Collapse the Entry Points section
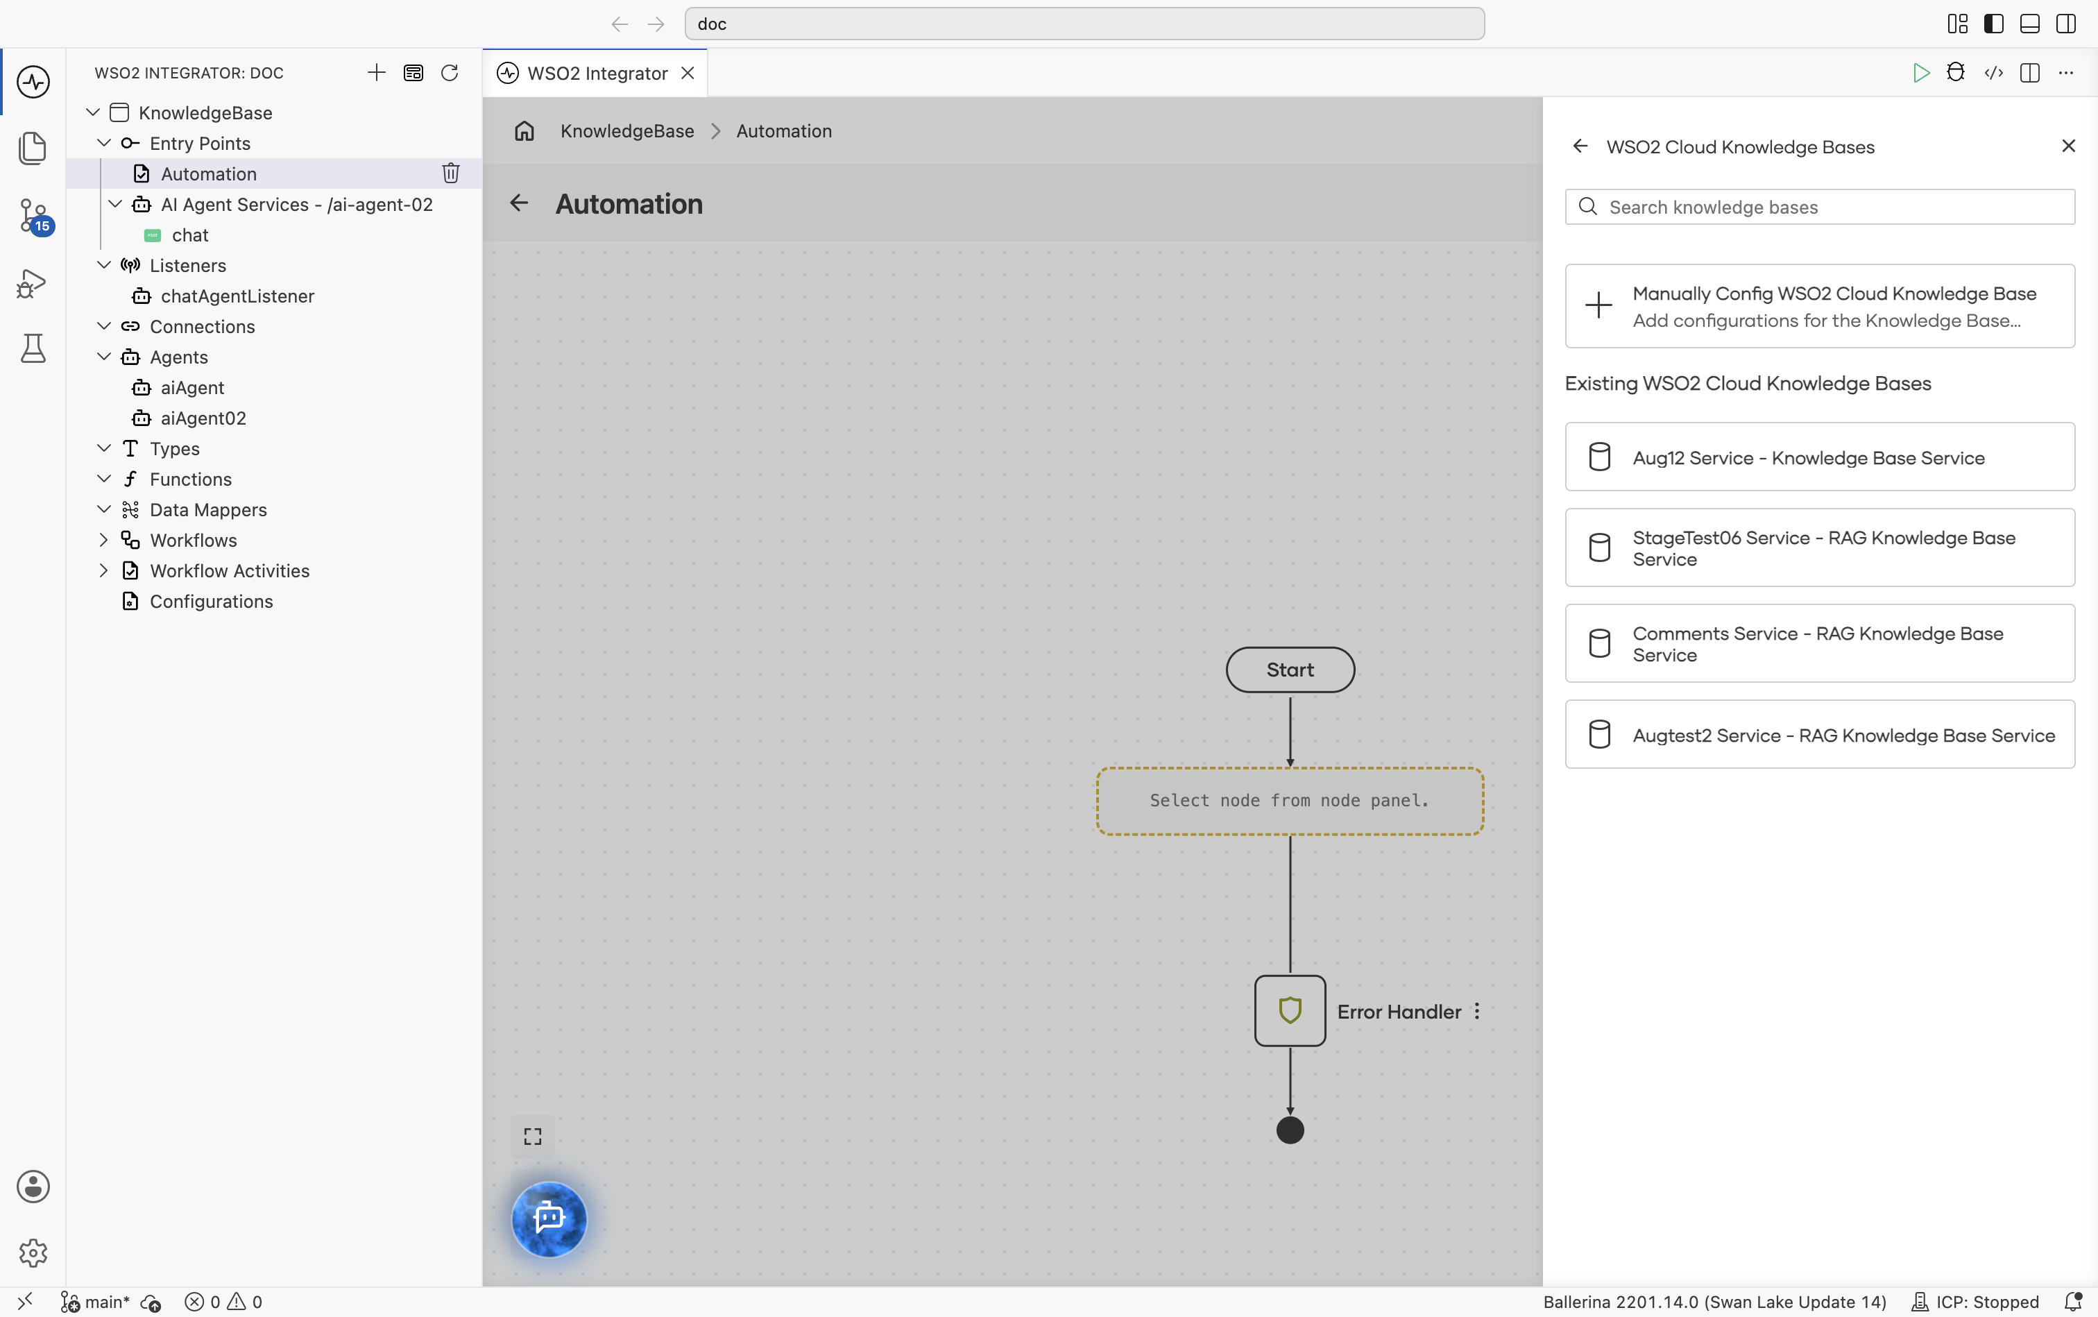 [103, 143]
